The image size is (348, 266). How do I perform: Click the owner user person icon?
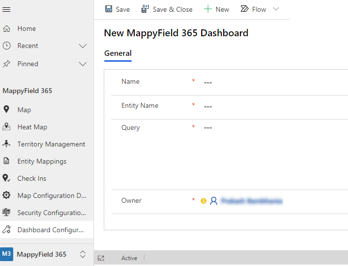pyautogui.click(x=214, y=201)
